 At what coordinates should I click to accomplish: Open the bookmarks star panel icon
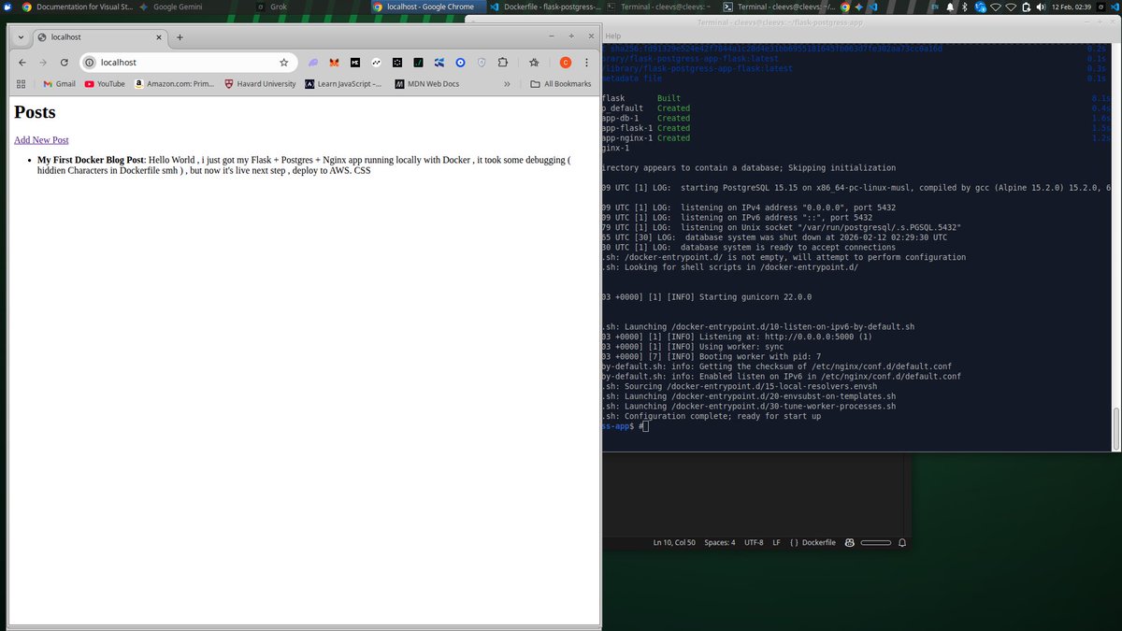534,63
